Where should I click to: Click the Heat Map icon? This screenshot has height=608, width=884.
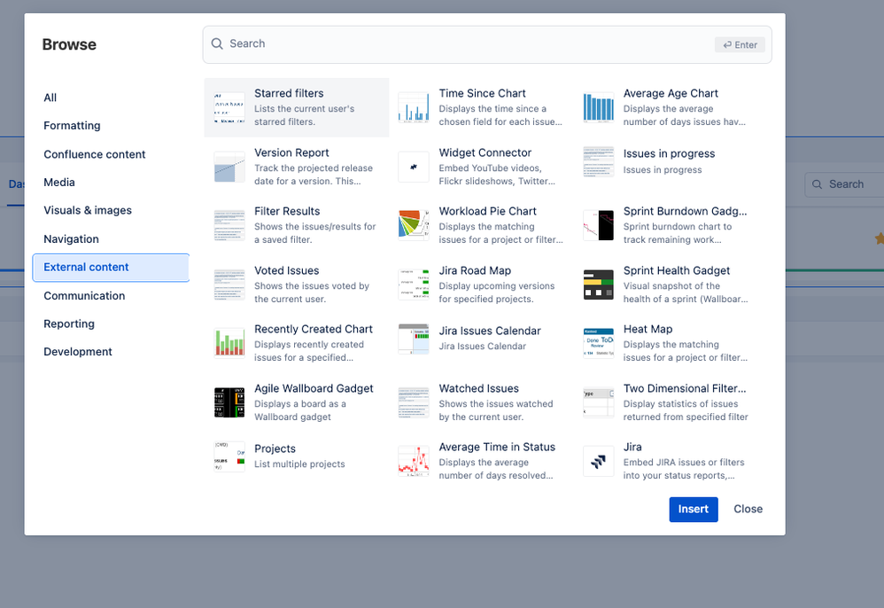(x=598, y=343)
